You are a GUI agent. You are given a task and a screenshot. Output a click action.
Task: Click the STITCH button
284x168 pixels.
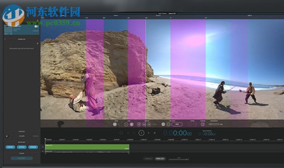coord(22,147)
